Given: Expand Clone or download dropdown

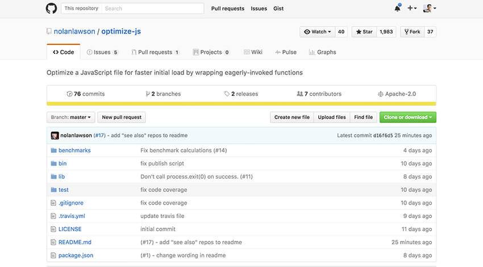Looking at the screenshot, I should [x=408, y=118].
